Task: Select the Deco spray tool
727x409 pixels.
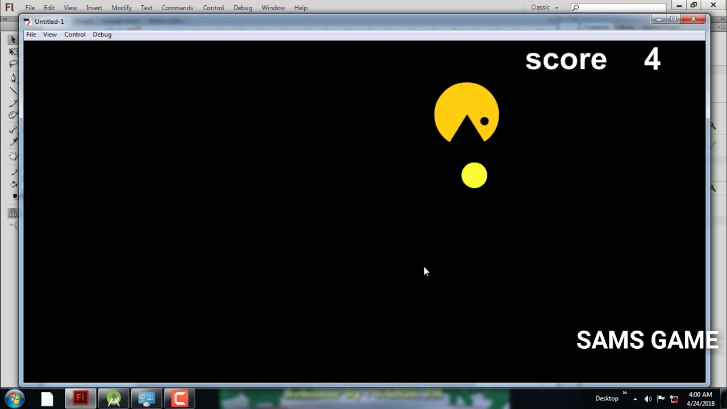Action: (12, 115)
